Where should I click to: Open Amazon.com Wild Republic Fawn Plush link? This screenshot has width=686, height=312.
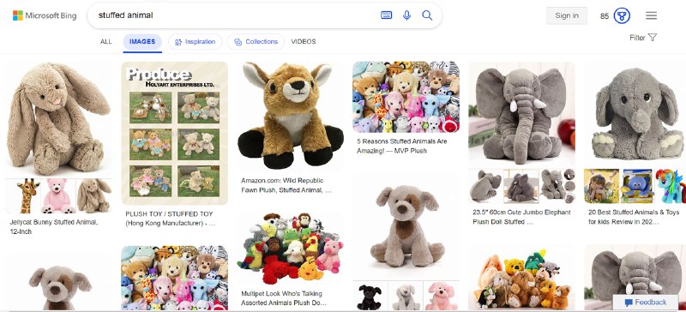pos(286,185)
